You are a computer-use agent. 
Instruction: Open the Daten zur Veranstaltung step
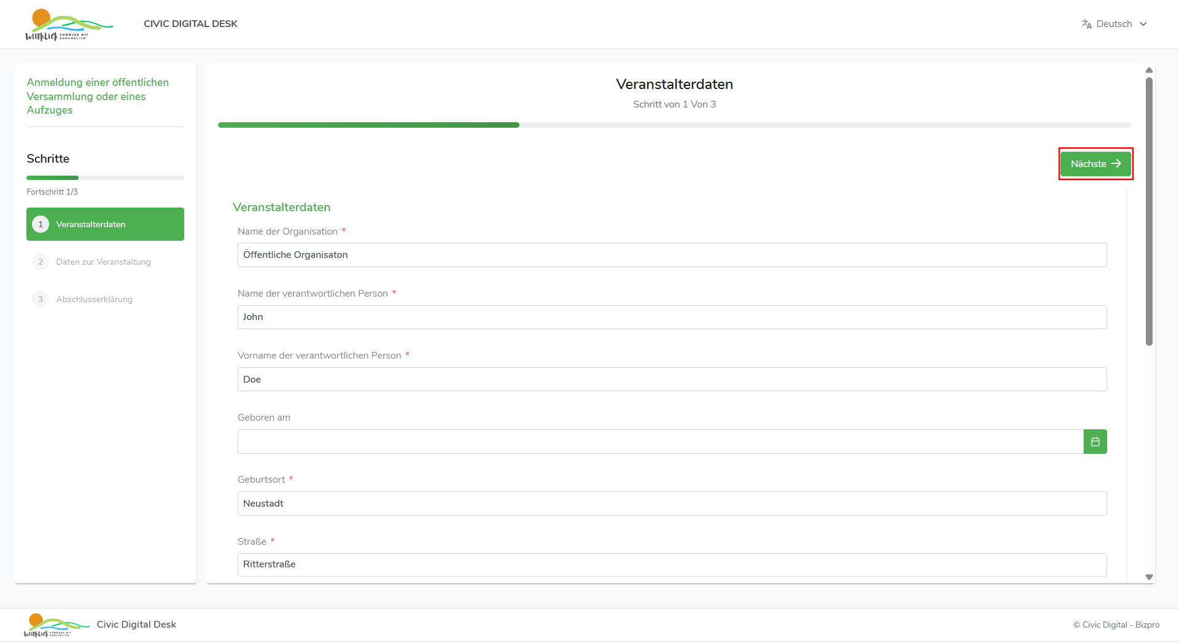click(103, 262)
